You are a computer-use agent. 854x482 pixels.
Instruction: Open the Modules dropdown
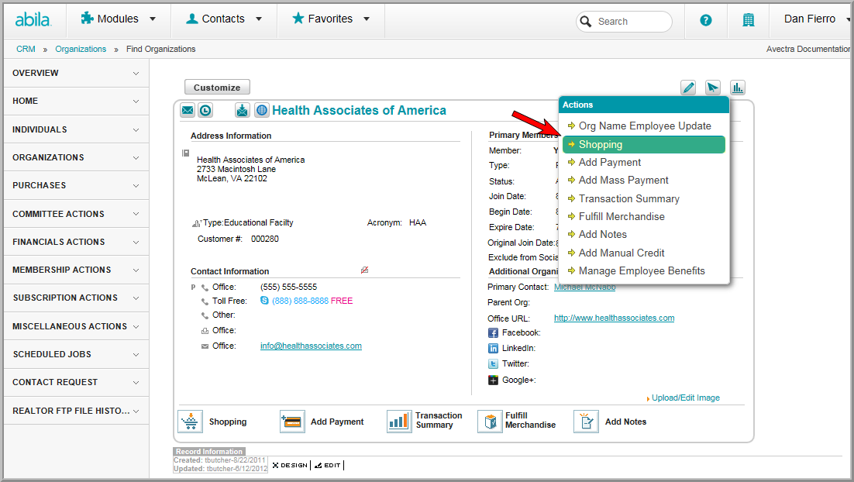(119, 19)
